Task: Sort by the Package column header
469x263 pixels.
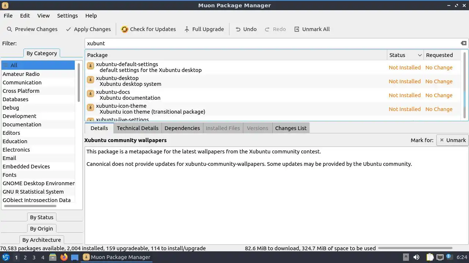Action: pyautogui.click(x=236, y=55)
